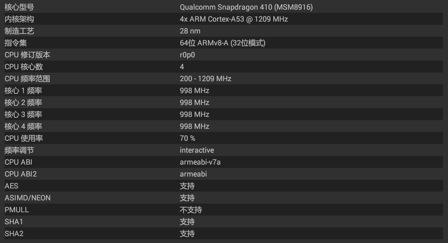
Task: Click the AES 支持 row
Action: point(224,186)
